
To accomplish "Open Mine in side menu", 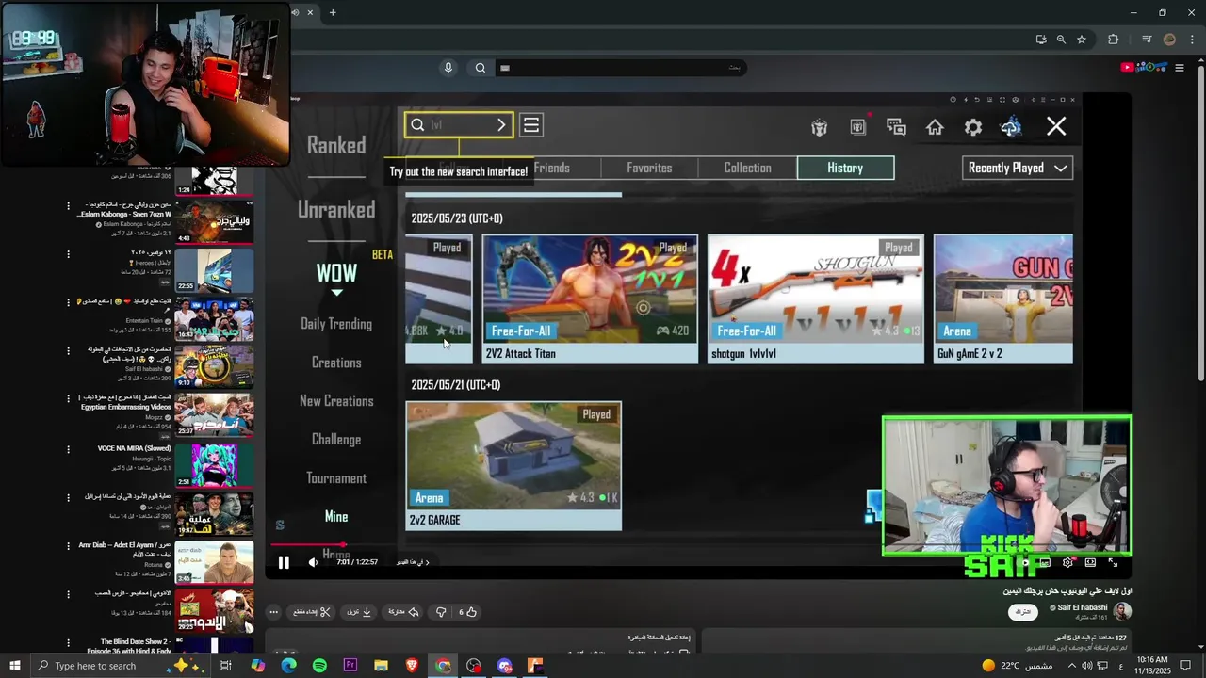I will click(x=336, y=517).
